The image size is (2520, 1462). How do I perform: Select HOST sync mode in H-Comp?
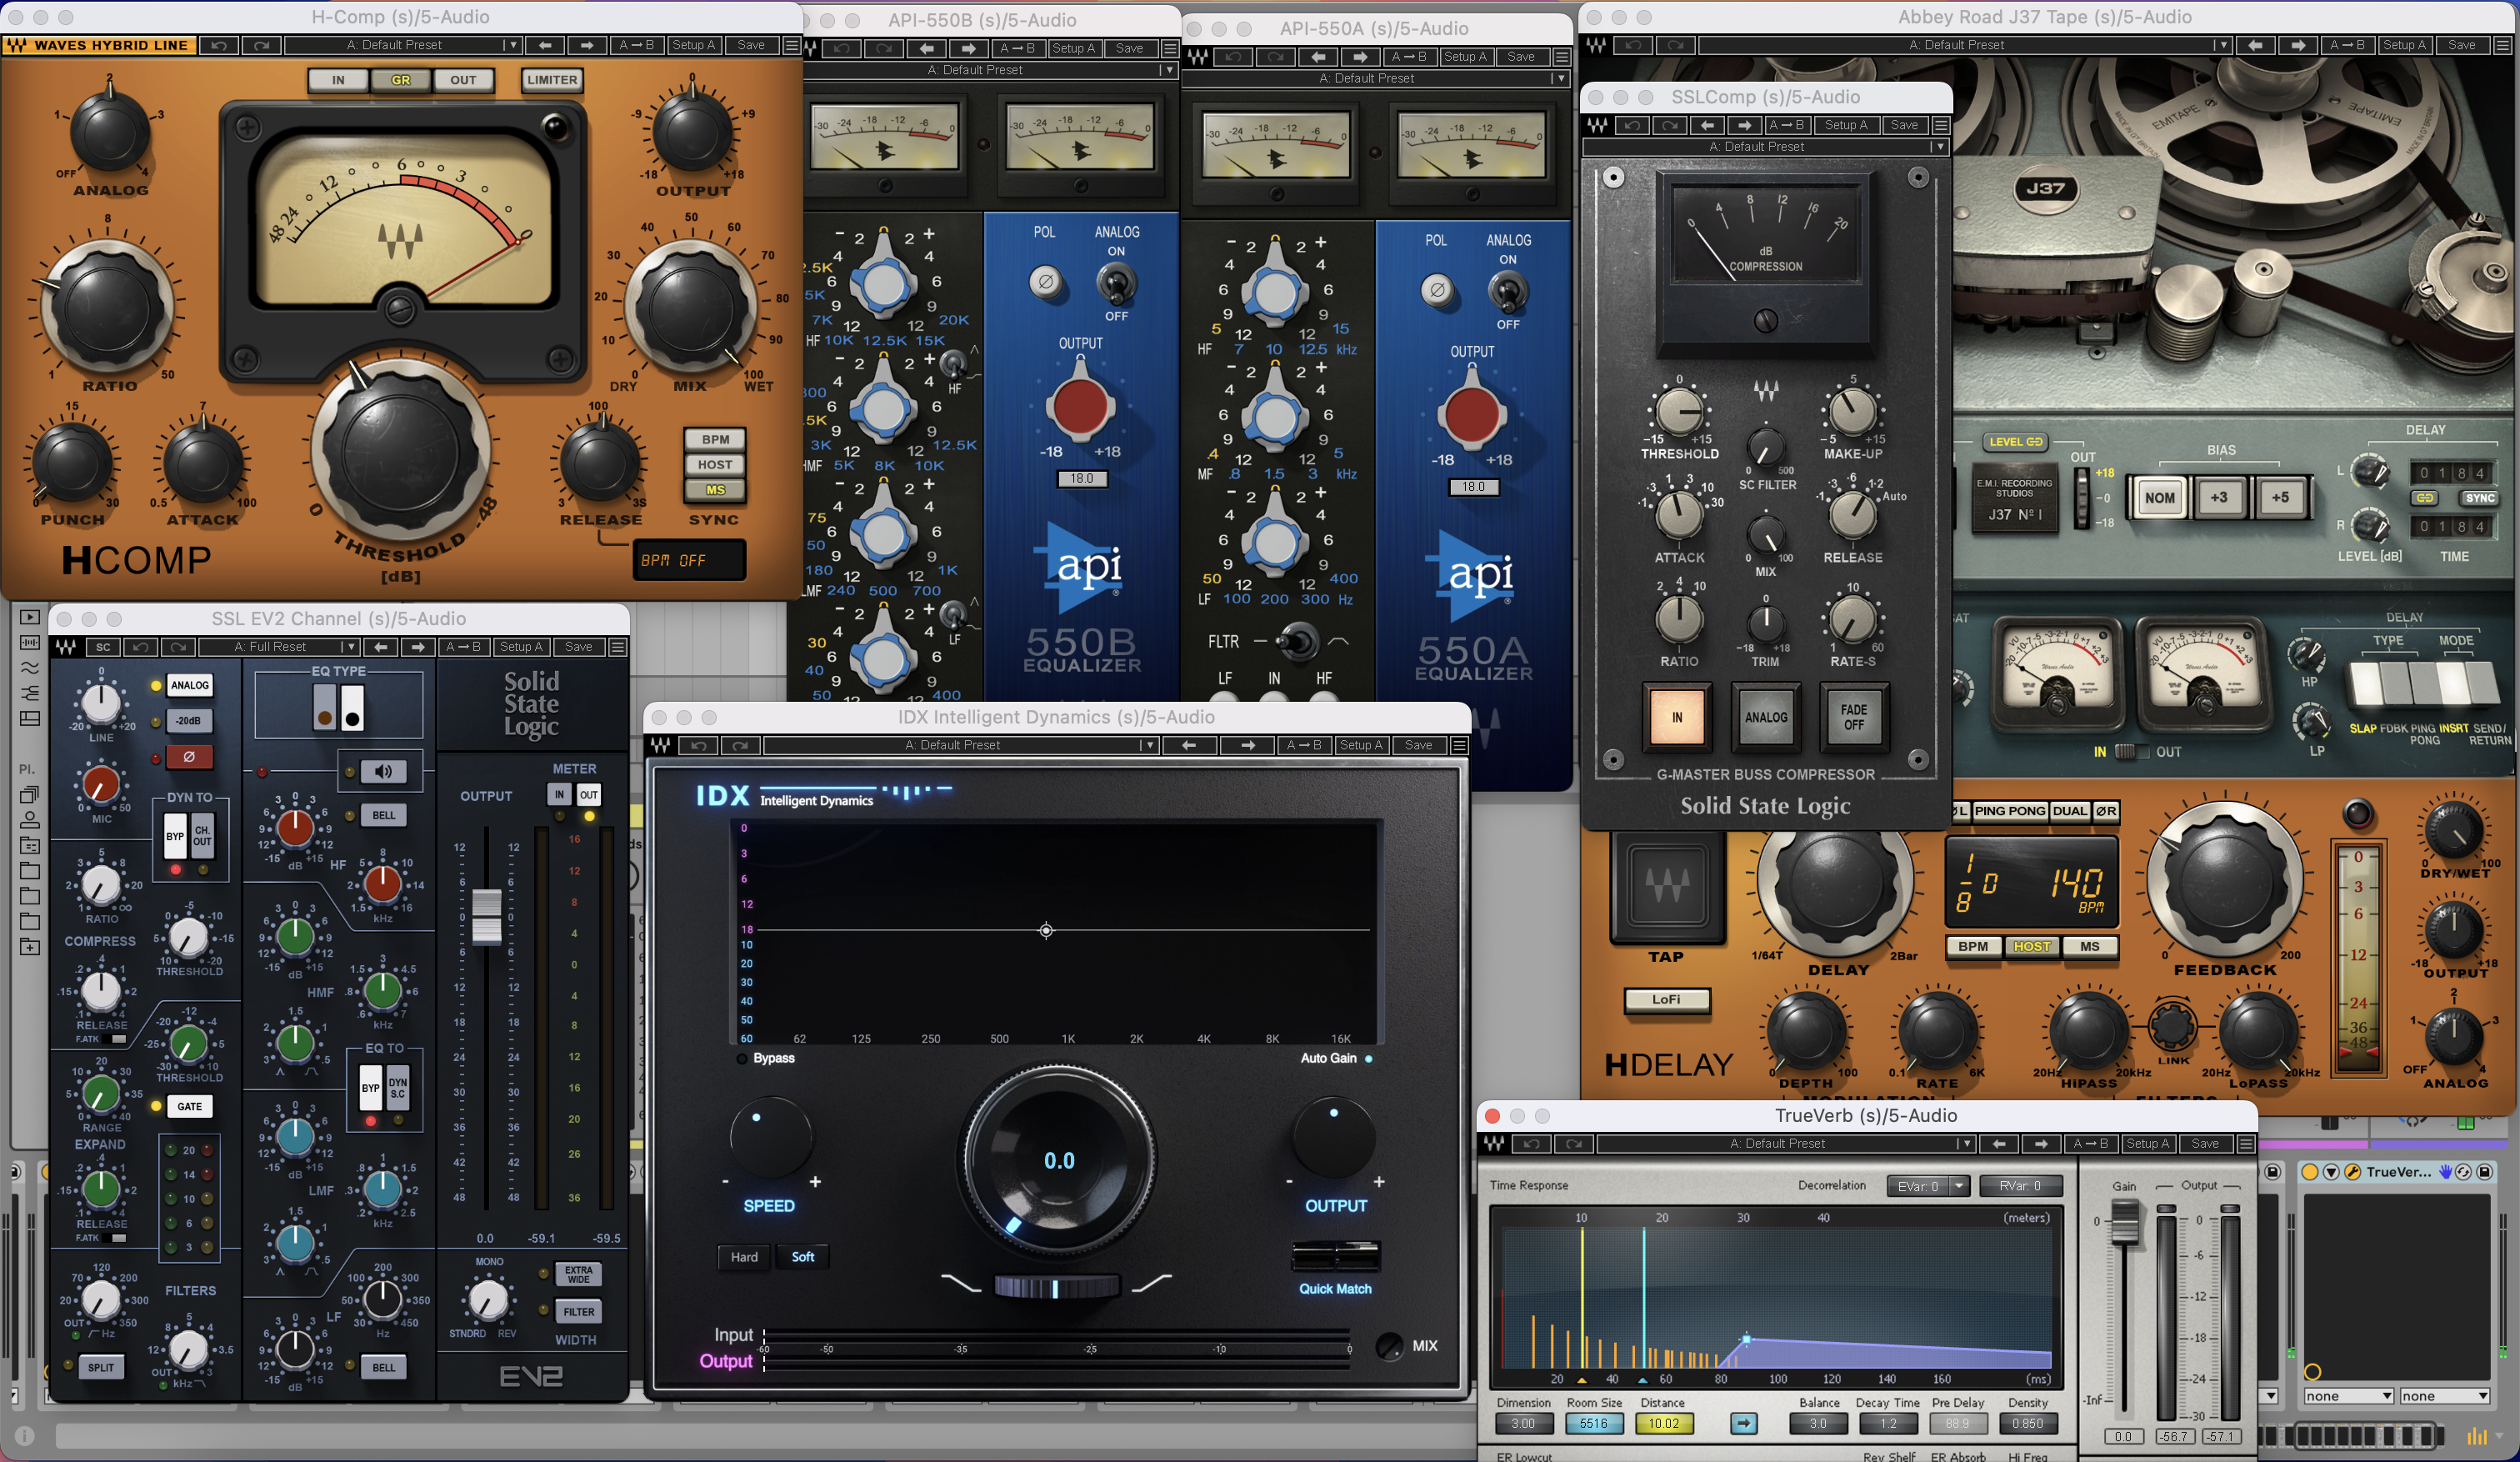click(x=715, y=464)
